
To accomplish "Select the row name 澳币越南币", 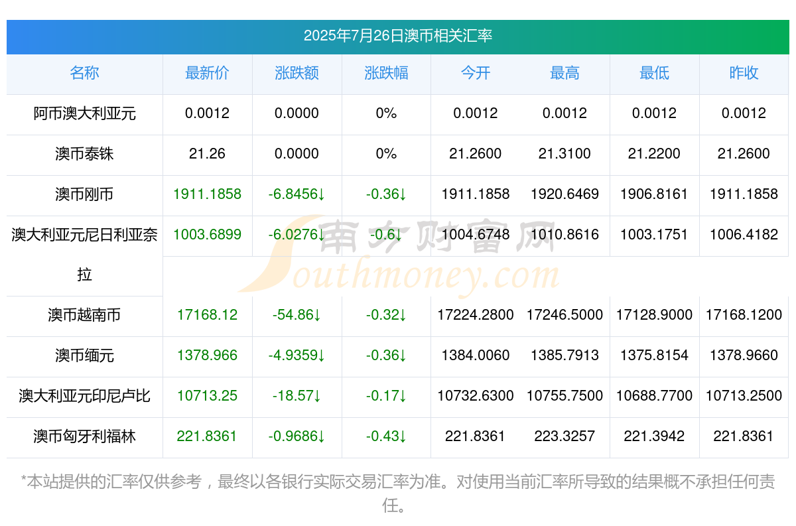I will click(x=84, y=315).
